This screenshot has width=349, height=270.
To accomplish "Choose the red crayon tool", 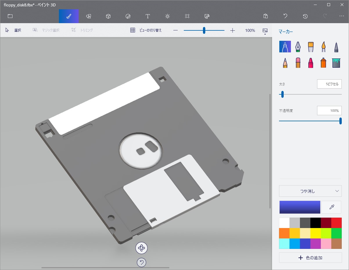I will [x=311, y=63].
